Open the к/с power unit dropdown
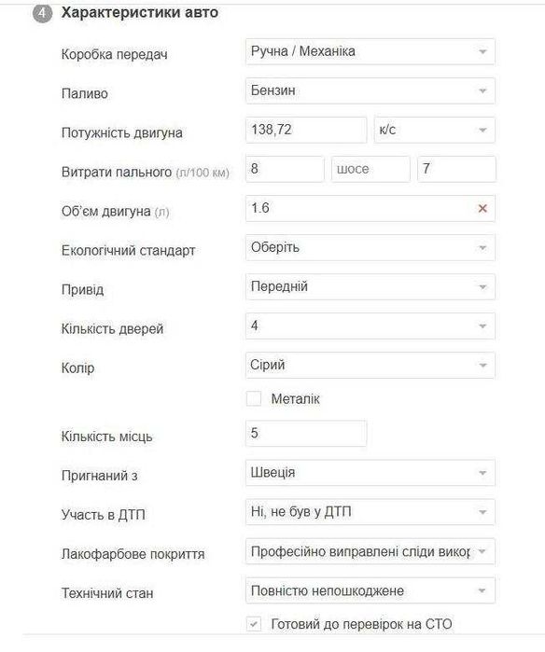 [434, 130]
